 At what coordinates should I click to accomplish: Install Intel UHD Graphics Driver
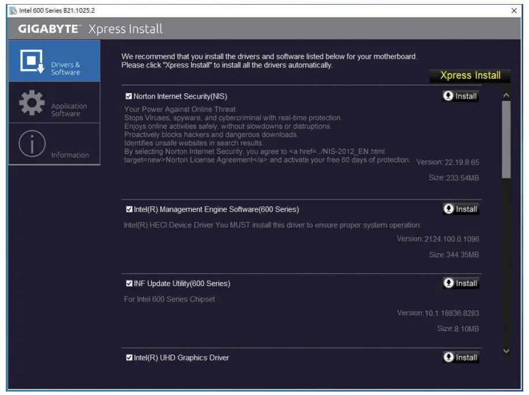(x=461, y=358)
